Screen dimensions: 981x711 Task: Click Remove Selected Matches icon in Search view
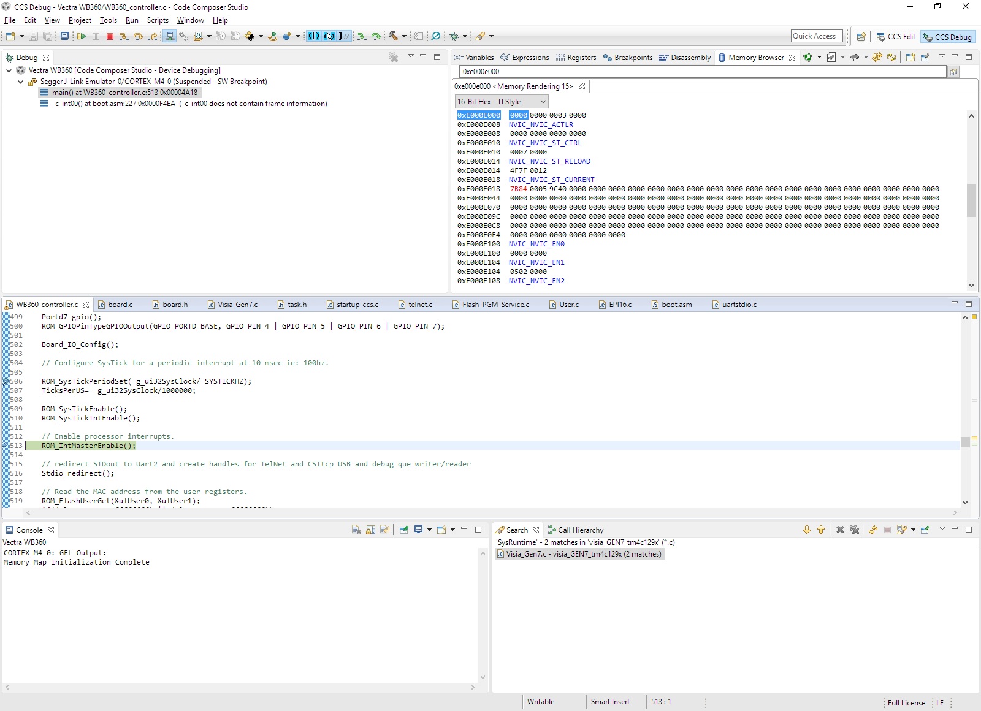coord(840,530)
